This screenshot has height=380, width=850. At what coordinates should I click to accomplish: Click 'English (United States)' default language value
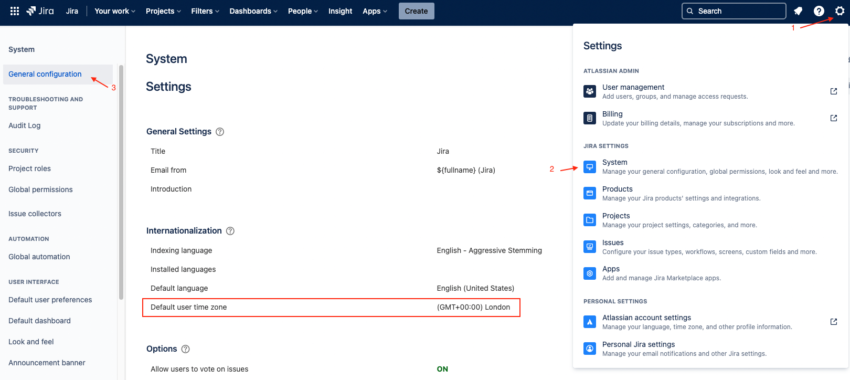(475, 288)
